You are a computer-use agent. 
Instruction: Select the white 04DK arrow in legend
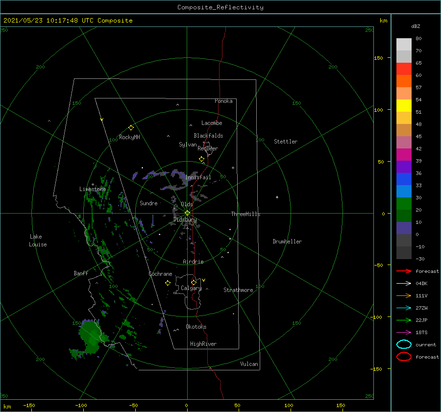404,283
